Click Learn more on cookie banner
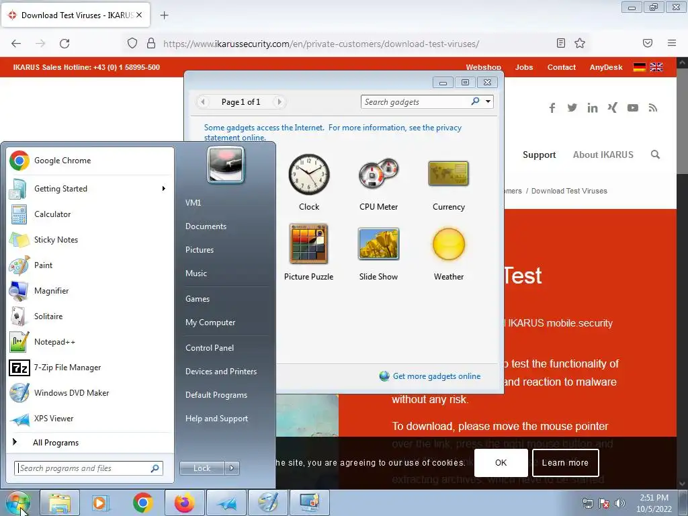Image resolution: width=688 pixels, height=516 pixels. coord(565,462)
